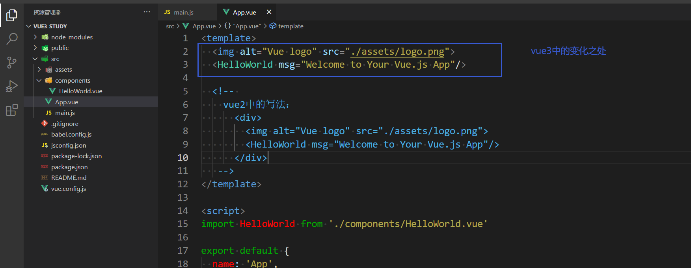Open the Run and Debug view icon
The width and height of the screenshot is (691, 268).
pos(12,86)
